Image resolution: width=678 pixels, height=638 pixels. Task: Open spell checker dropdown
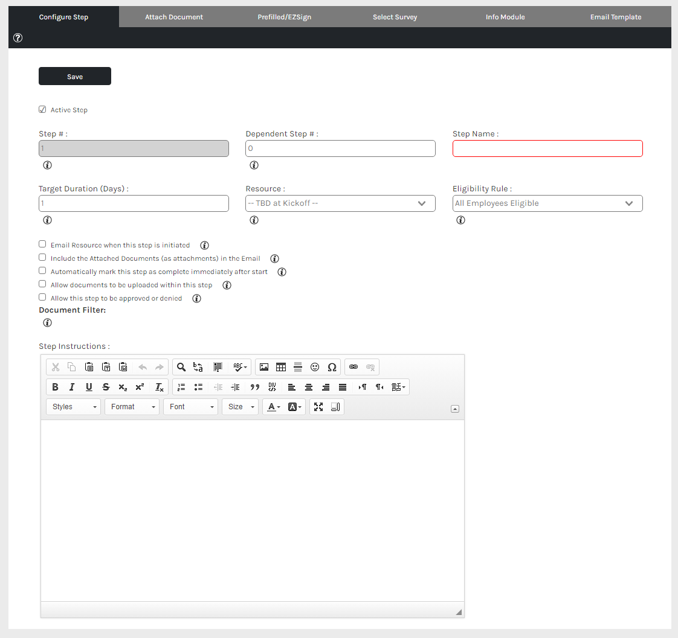coord(240,367)
